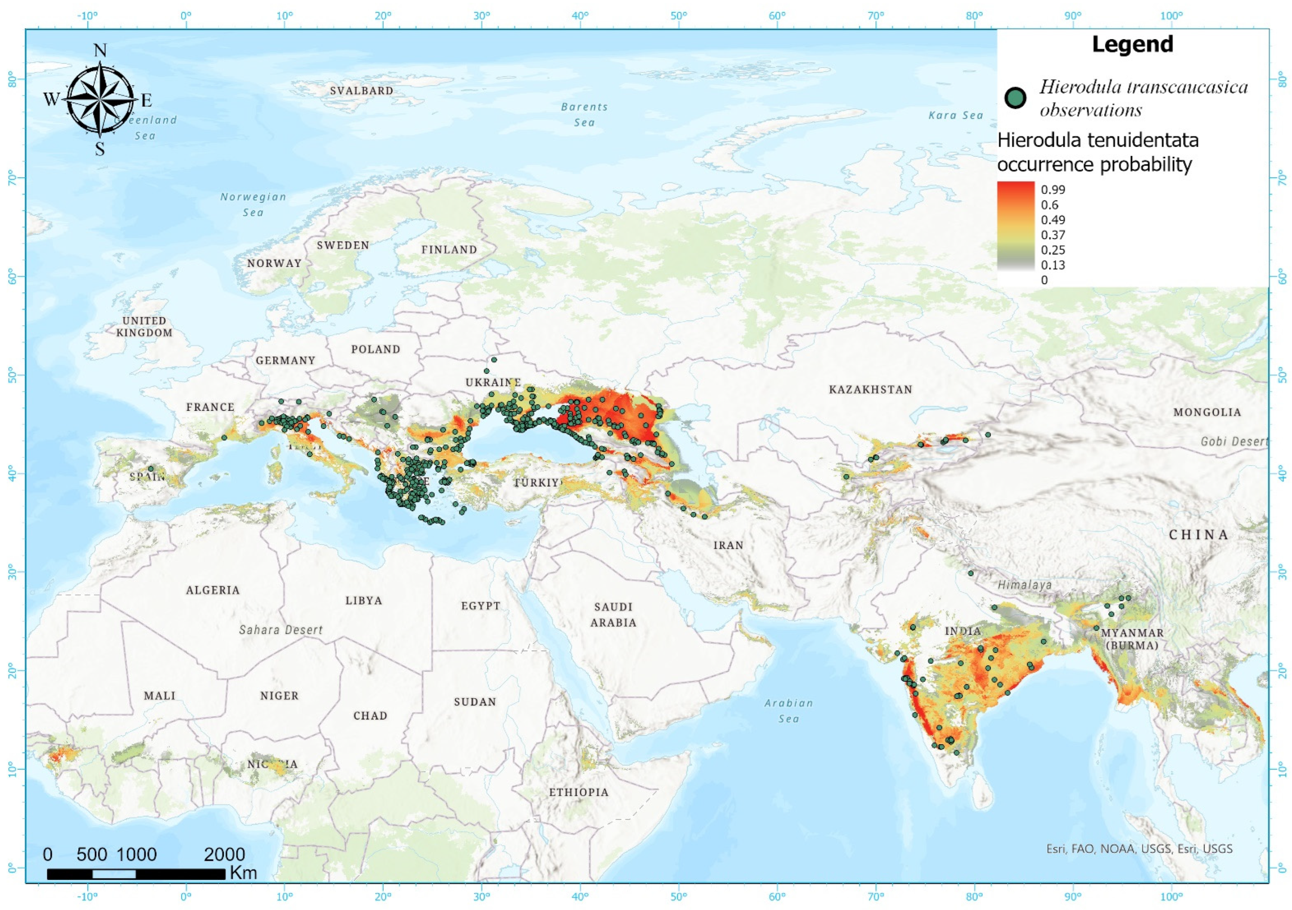Click the Arabian Sea label
The image size is (1292, 910).
(788, 710)
